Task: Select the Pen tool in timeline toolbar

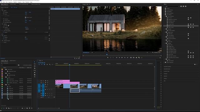Action: tap(35, 72)
